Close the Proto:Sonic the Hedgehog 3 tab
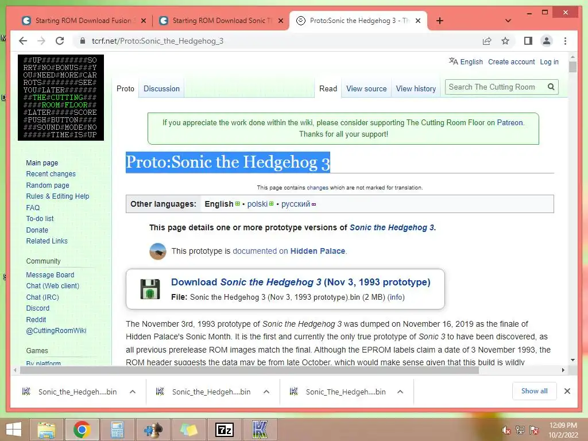 click(418, 21)
